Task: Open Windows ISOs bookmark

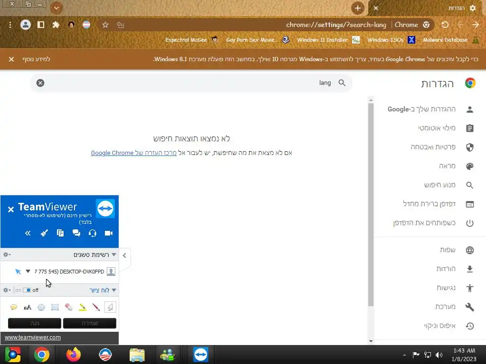Action: point(391,40)
